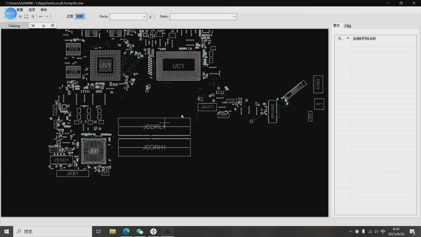Open the 选项 options menu

tap(32, 9)
